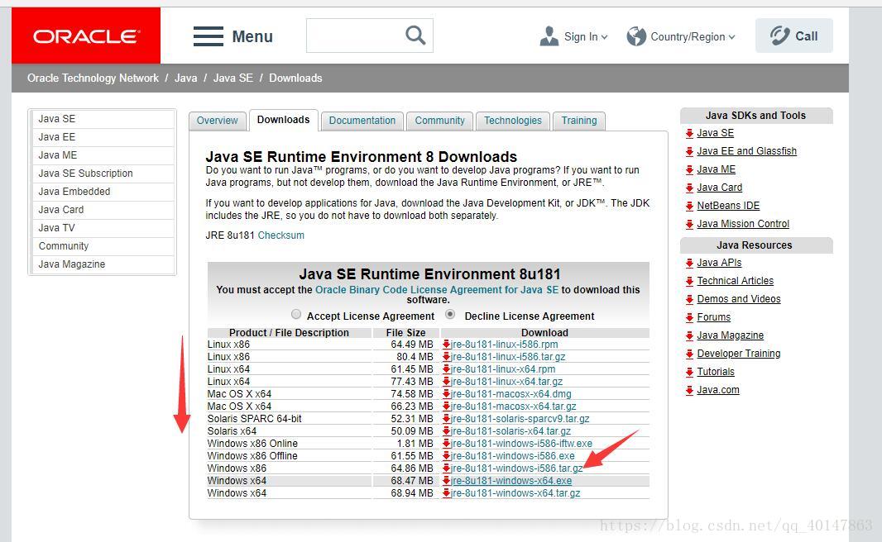Click the Country/Region globe icon
This screenshot has width=882, height=542.
pos(636,36)
